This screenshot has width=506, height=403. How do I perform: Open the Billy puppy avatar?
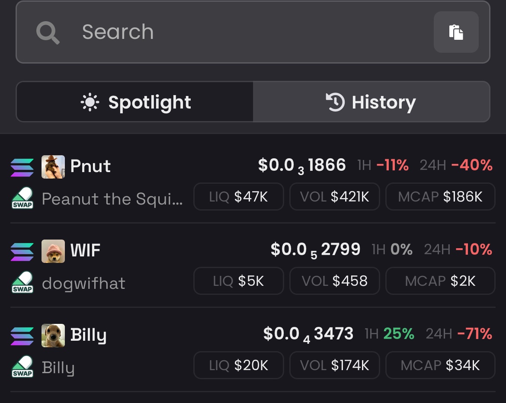(53, 336)
